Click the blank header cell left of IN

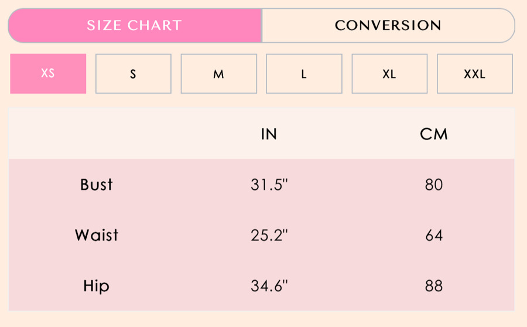coord(97,134)
